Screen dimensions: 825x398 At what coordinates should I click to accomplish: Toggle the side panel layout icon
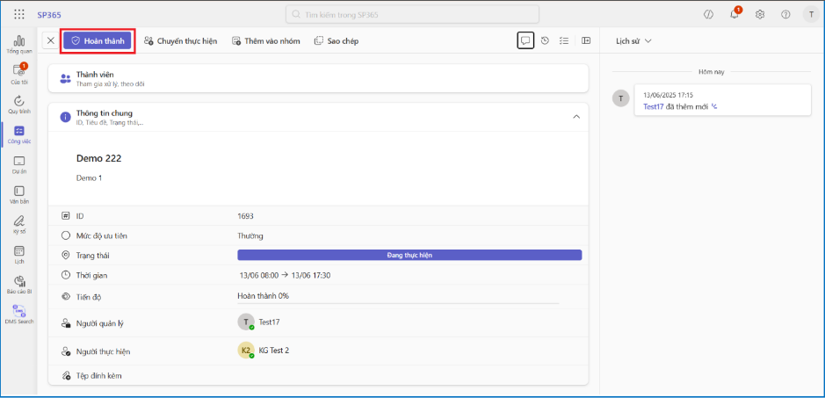586,40
